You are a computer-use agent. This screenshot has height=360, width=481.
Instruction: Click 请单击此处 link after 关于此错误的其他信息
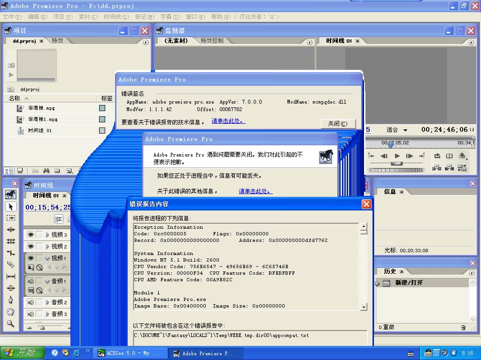(x=256, y=191)
